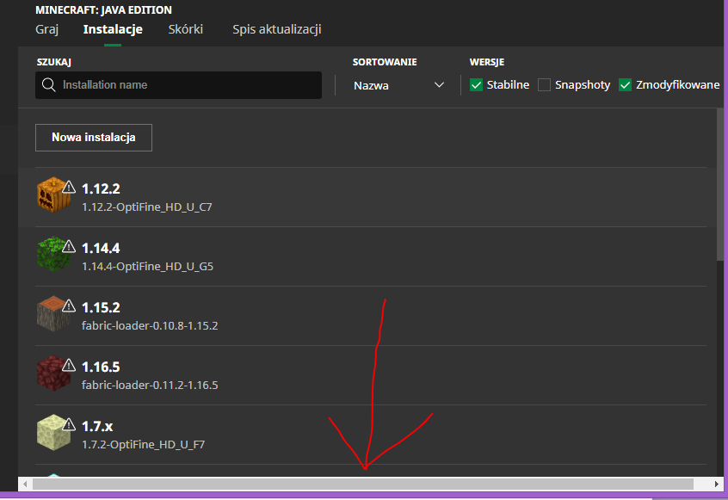Image resolution: width=728 pixels, height=500 pixels.
Task: Click the horizontal scrollbar right arrow
Action: click(717, 485)
